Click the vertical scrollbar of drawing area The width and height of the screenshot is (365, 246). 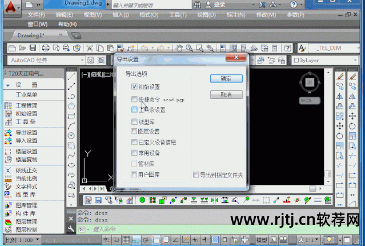click(x=328, y=127)
